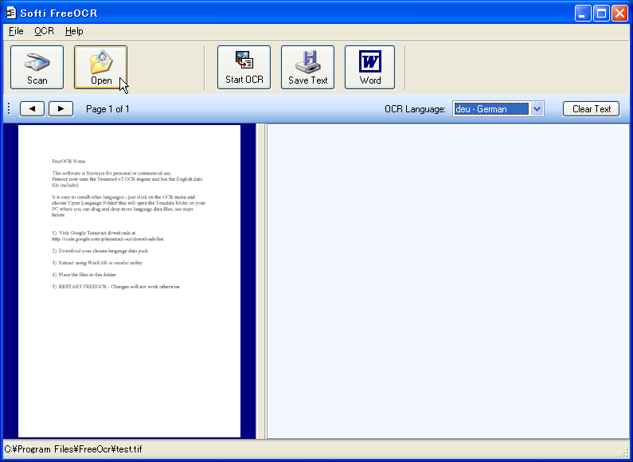
Task: Click the Clear Text button
Action: click(592, 108)
